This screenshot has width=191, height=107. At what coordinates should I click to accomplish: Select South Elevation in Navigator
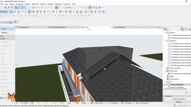coord(179,63)
